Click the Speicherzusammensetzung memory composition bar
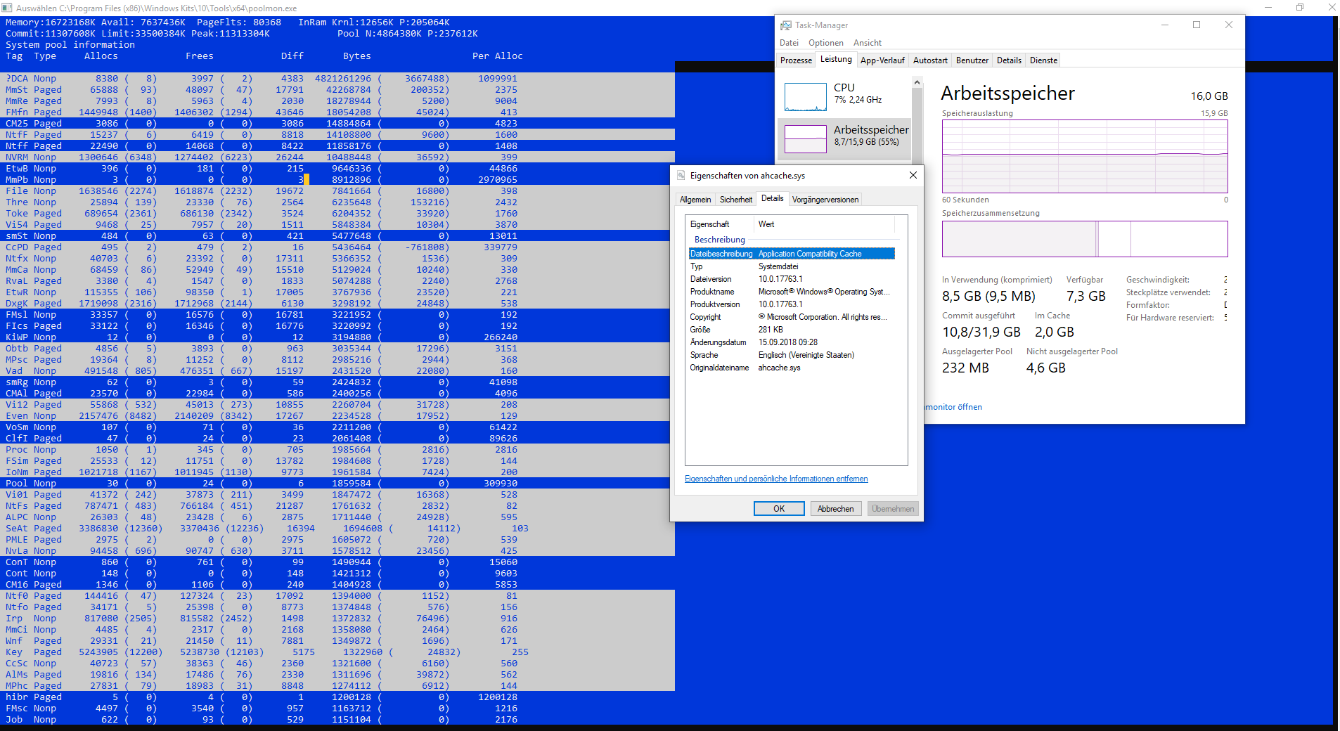The width and height of the screenshot is (1340, 731). pyautogui.click(x=1085, y=238)
